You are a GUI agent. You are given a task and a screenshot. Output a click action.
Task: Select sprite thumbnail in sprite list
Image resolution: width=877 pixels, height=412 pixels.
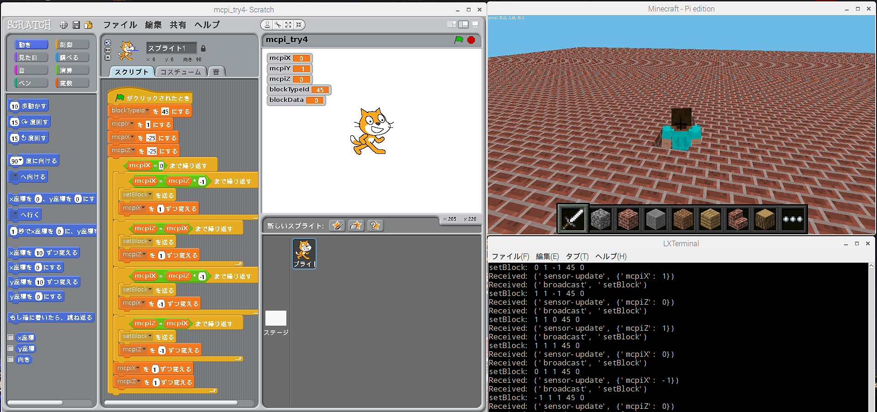click(304, 254)
